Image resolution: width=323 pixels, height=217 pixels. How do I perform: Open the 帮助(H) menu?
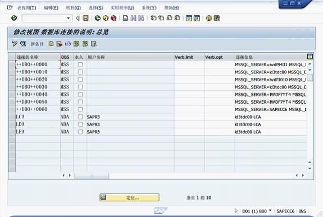tap(171, 8)
